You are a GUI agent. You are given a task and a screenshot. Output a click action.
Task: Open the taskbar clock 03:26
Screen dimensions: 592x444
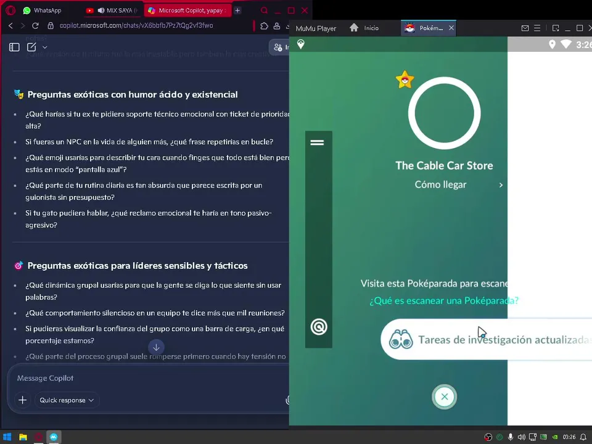click(x=569, y=437)
